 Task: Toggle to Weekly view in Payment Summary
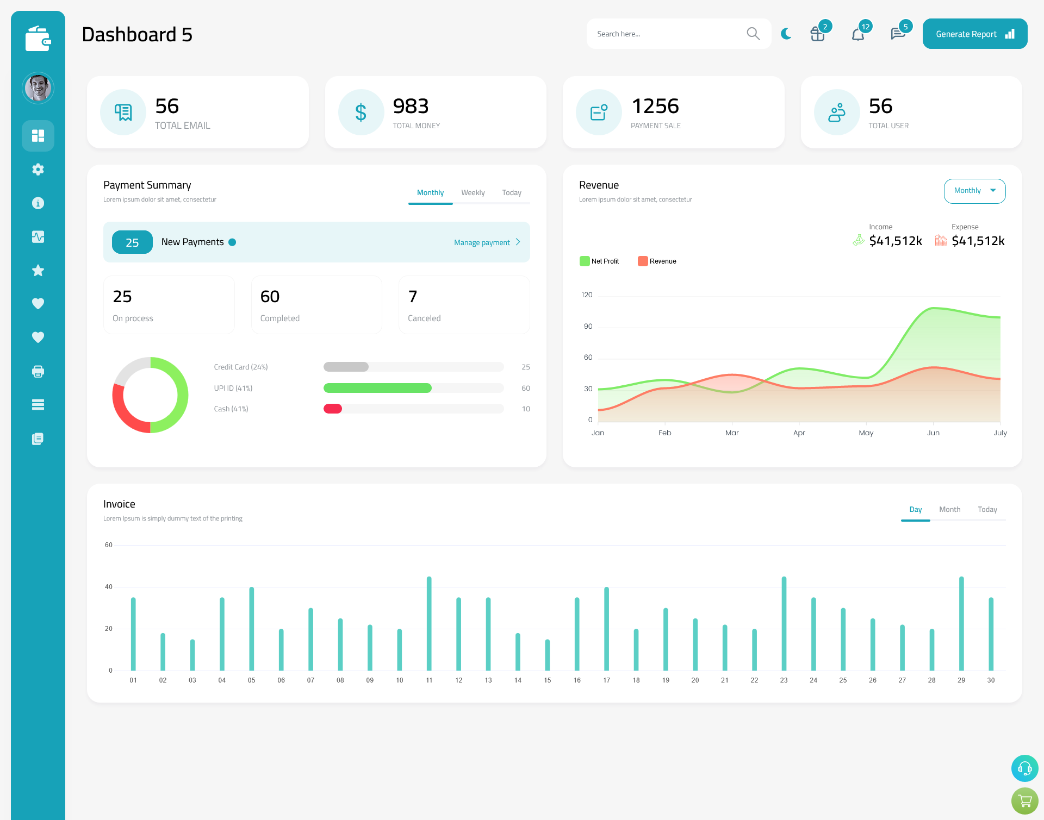point(473,192)
